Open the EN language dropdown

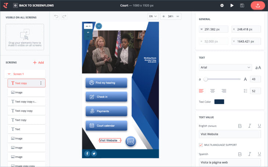pyautogui.click(x=153, y=16)
